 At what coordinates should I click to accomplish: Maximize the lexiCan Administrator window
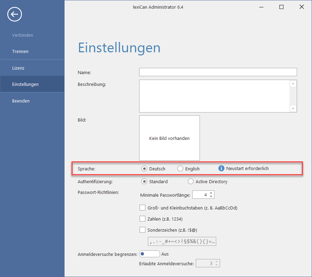pos(281,7)
